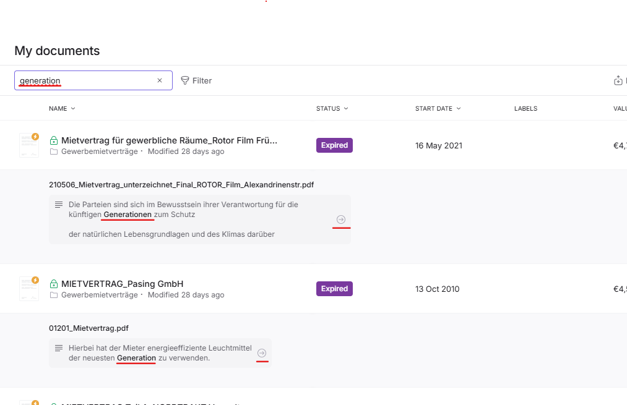Click the lock icon beside MIETVERTRAG_Pasing GmbH
This screenshot has width=627, height=405.
54,284
